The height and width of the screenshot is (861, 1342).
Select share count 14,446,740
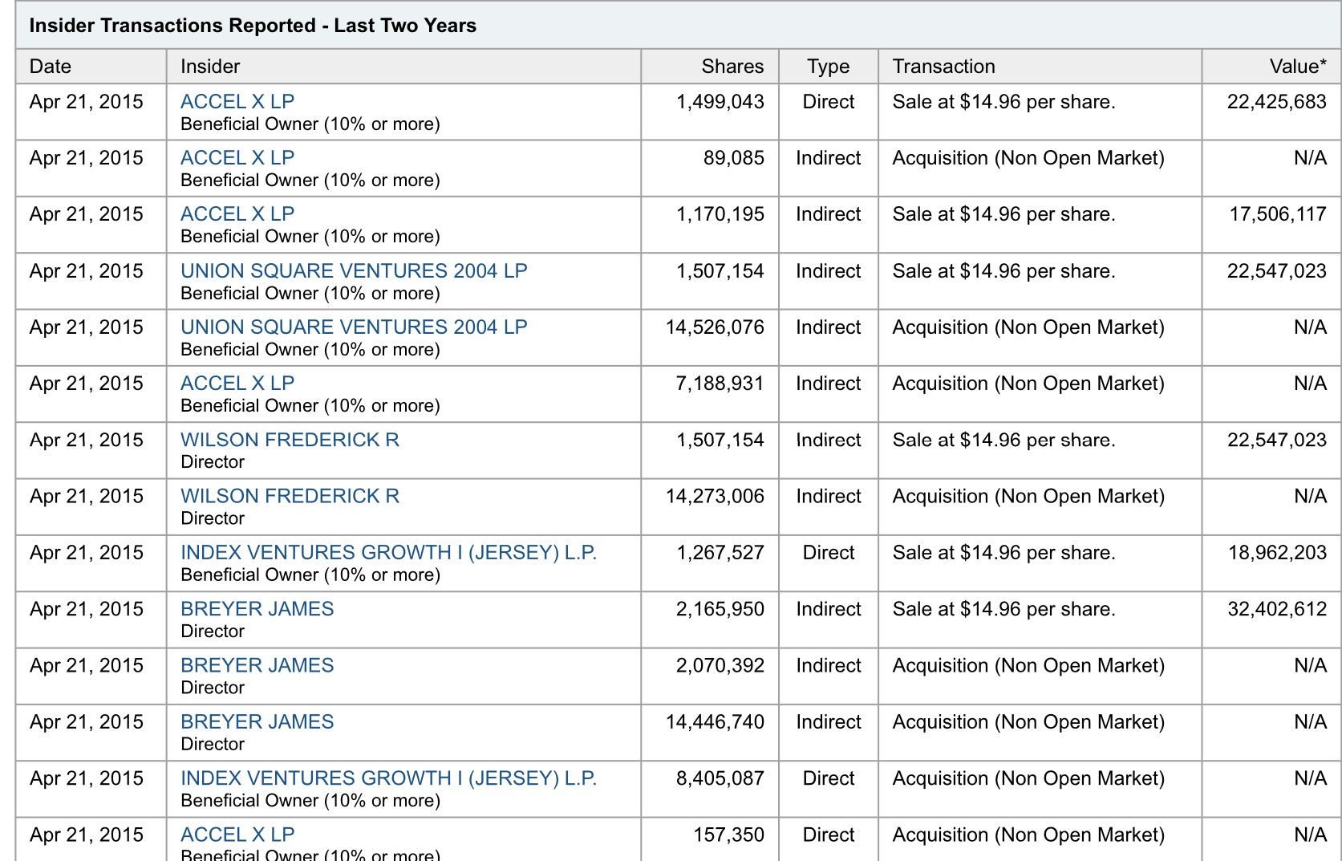click(x=715, y=722)
